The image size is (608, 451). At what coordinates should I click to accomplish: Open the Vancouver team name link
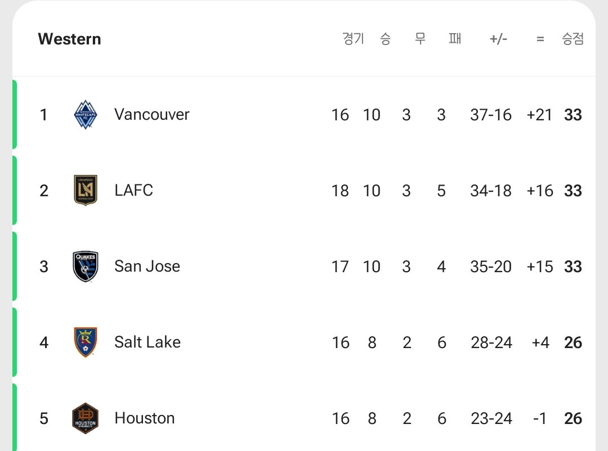151,114
